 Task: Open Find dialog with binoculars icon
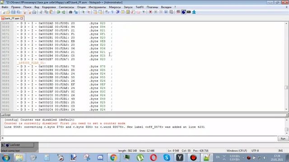70,12
